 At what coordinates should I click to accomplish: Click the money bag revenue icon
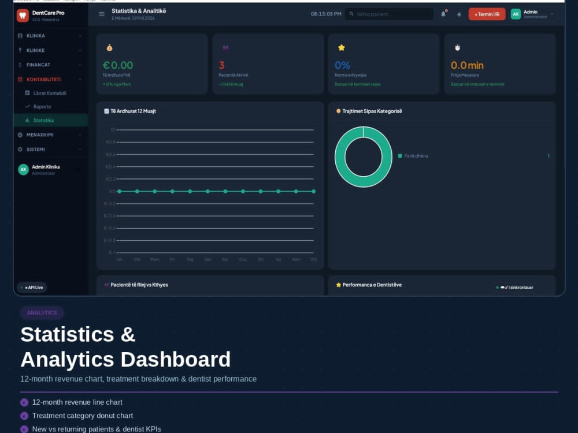[109, 47]
